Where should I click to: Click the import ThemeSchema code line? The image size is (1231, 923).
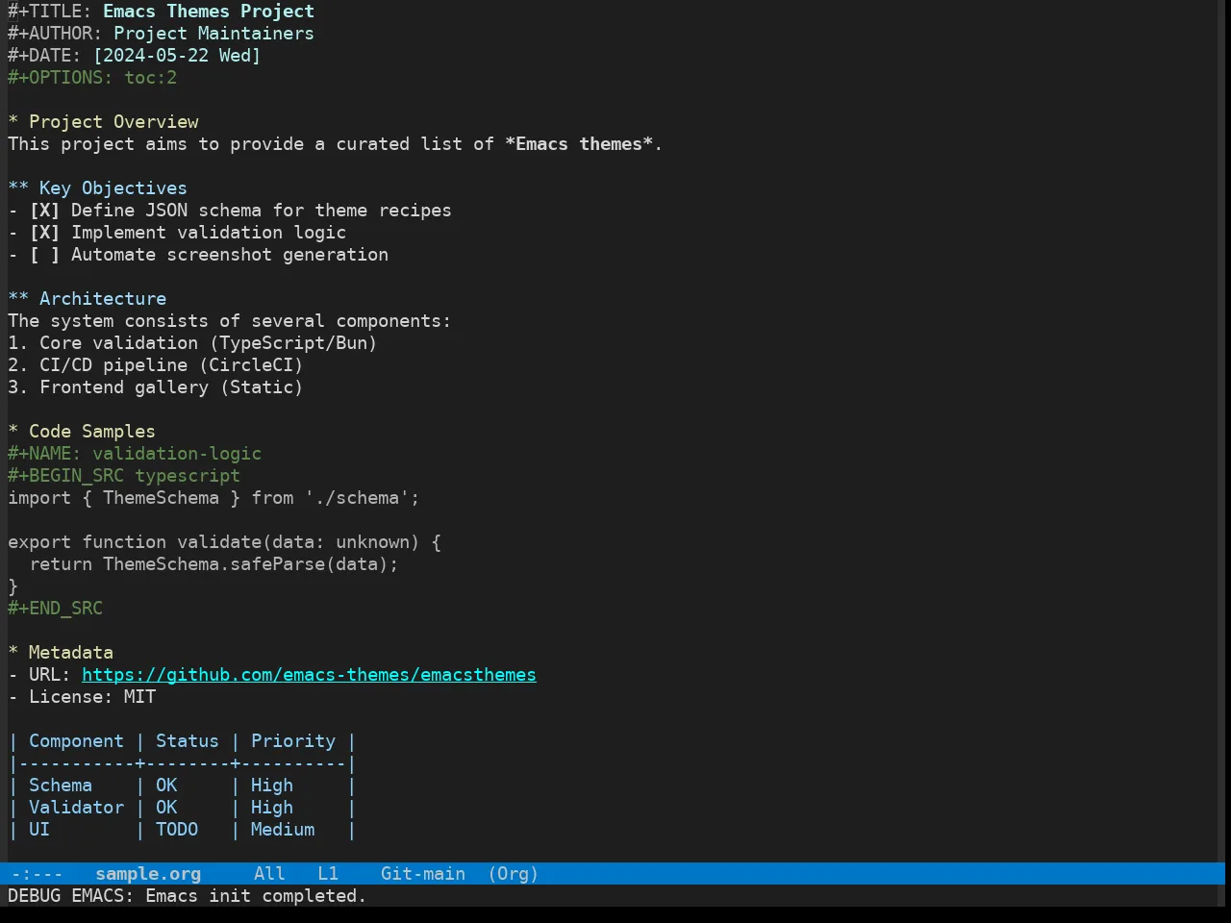[x=214, y=498]
